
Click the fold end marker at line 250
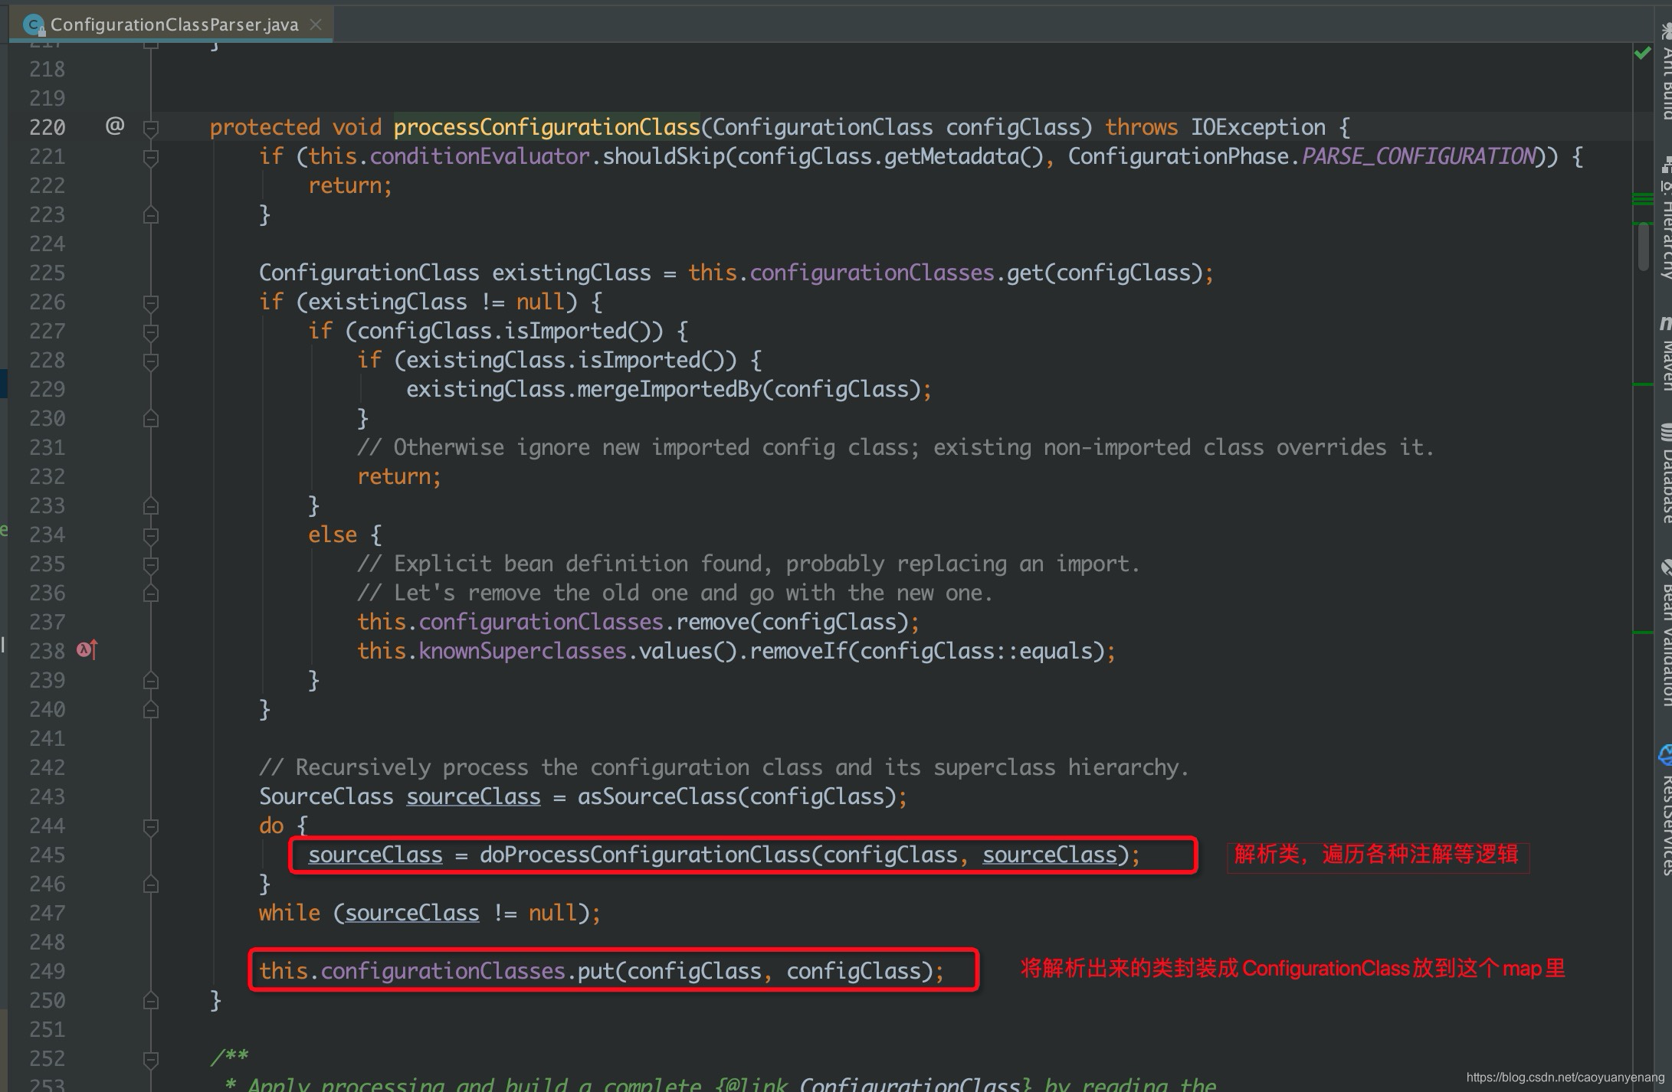tap(151, 1000)
